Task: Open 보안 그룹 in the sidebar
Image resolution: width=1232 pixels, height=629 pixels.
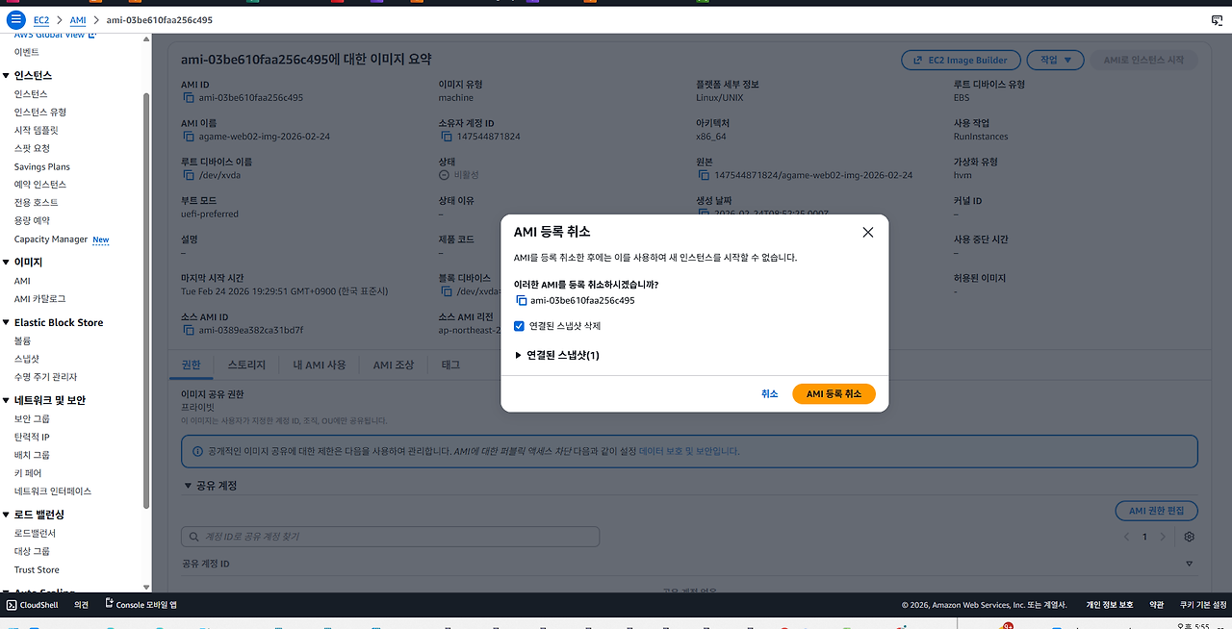Action: (x=32, y=419)
